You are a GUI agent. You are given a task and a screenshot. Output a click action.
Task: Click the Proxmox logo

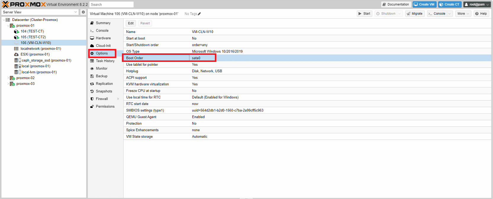click(x=24, y=4)
